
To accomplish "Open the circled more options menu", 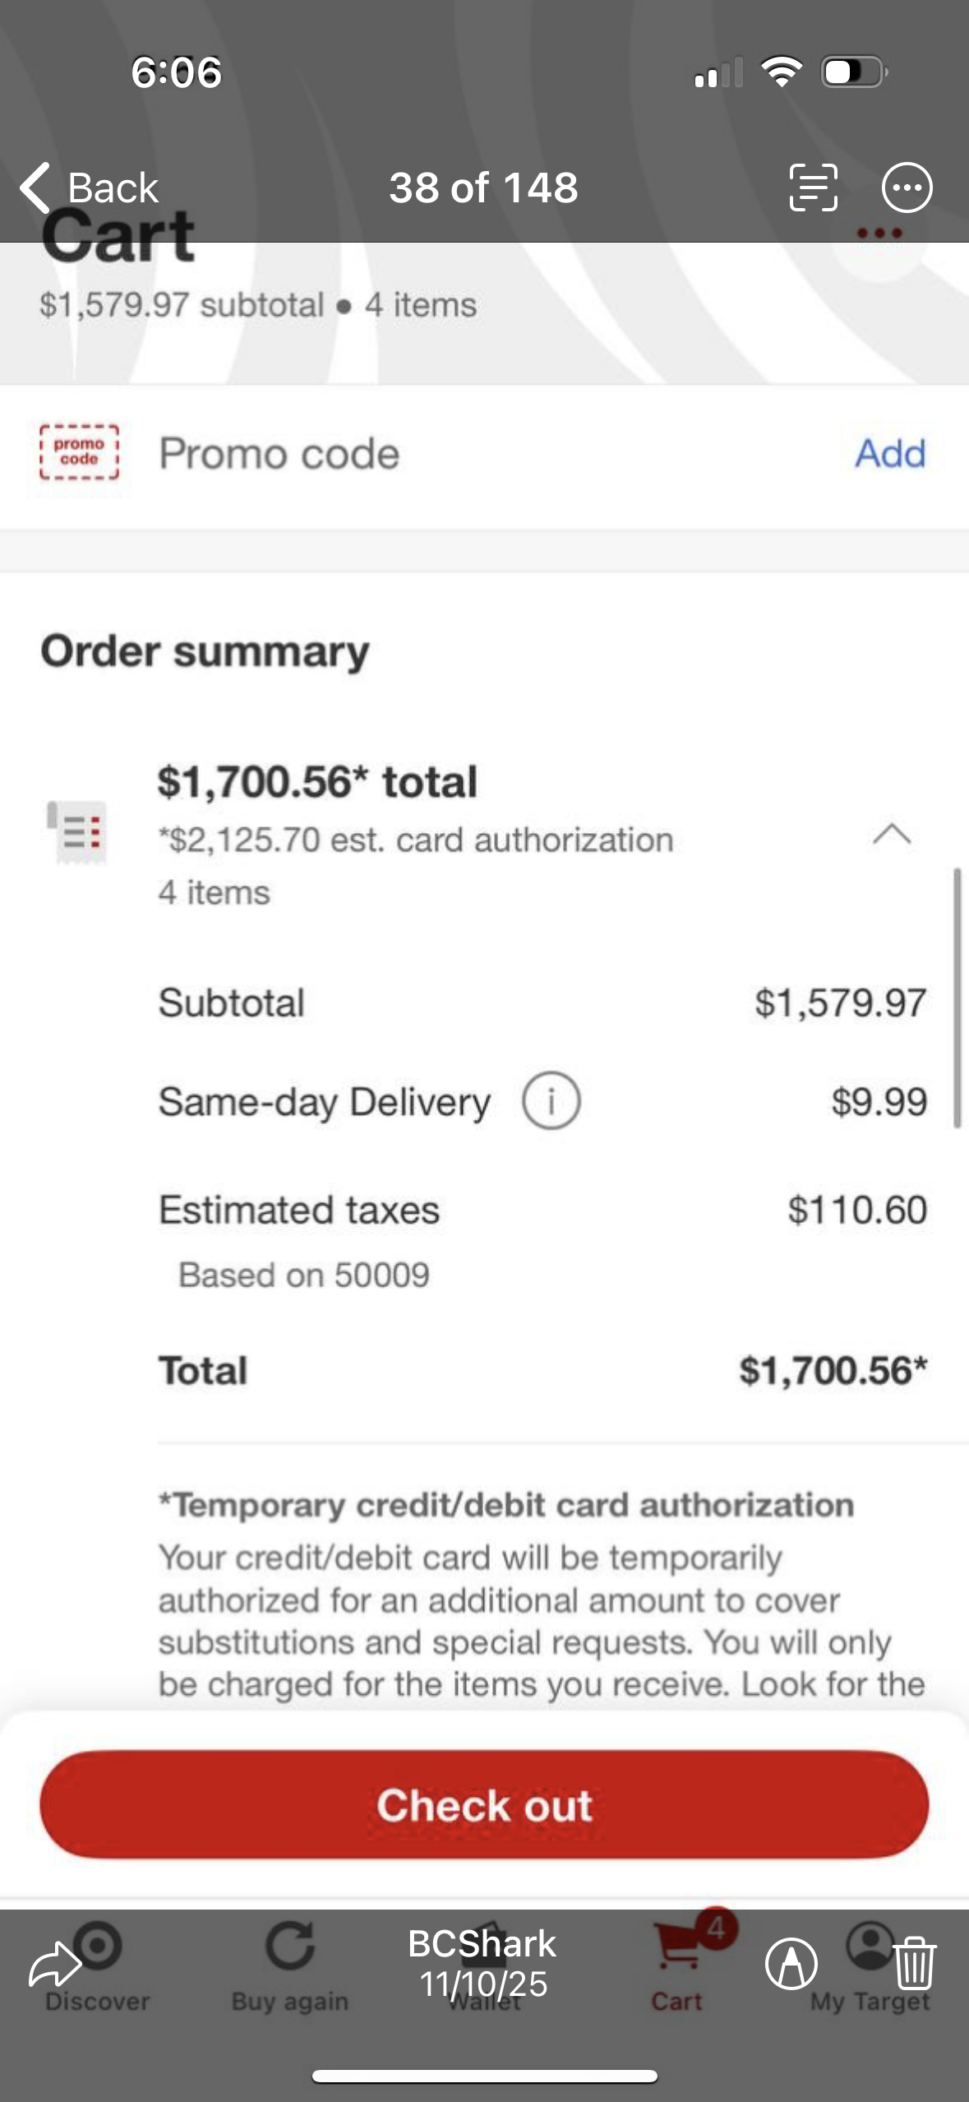I will [x=907, y=188].
